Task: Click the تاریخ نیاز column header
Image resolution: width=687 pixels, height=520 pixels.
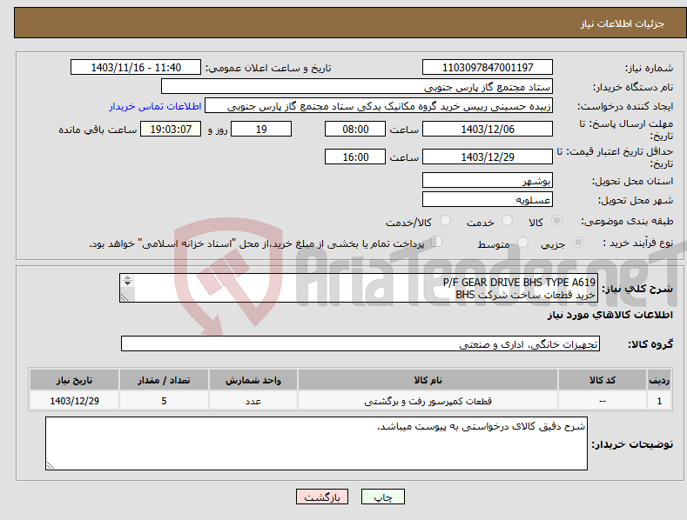Action: [75, 380]
